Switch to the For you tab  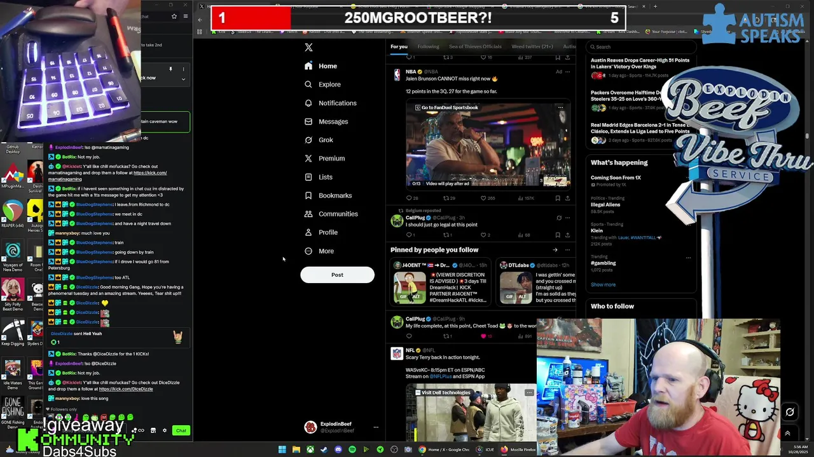point(399,46)
